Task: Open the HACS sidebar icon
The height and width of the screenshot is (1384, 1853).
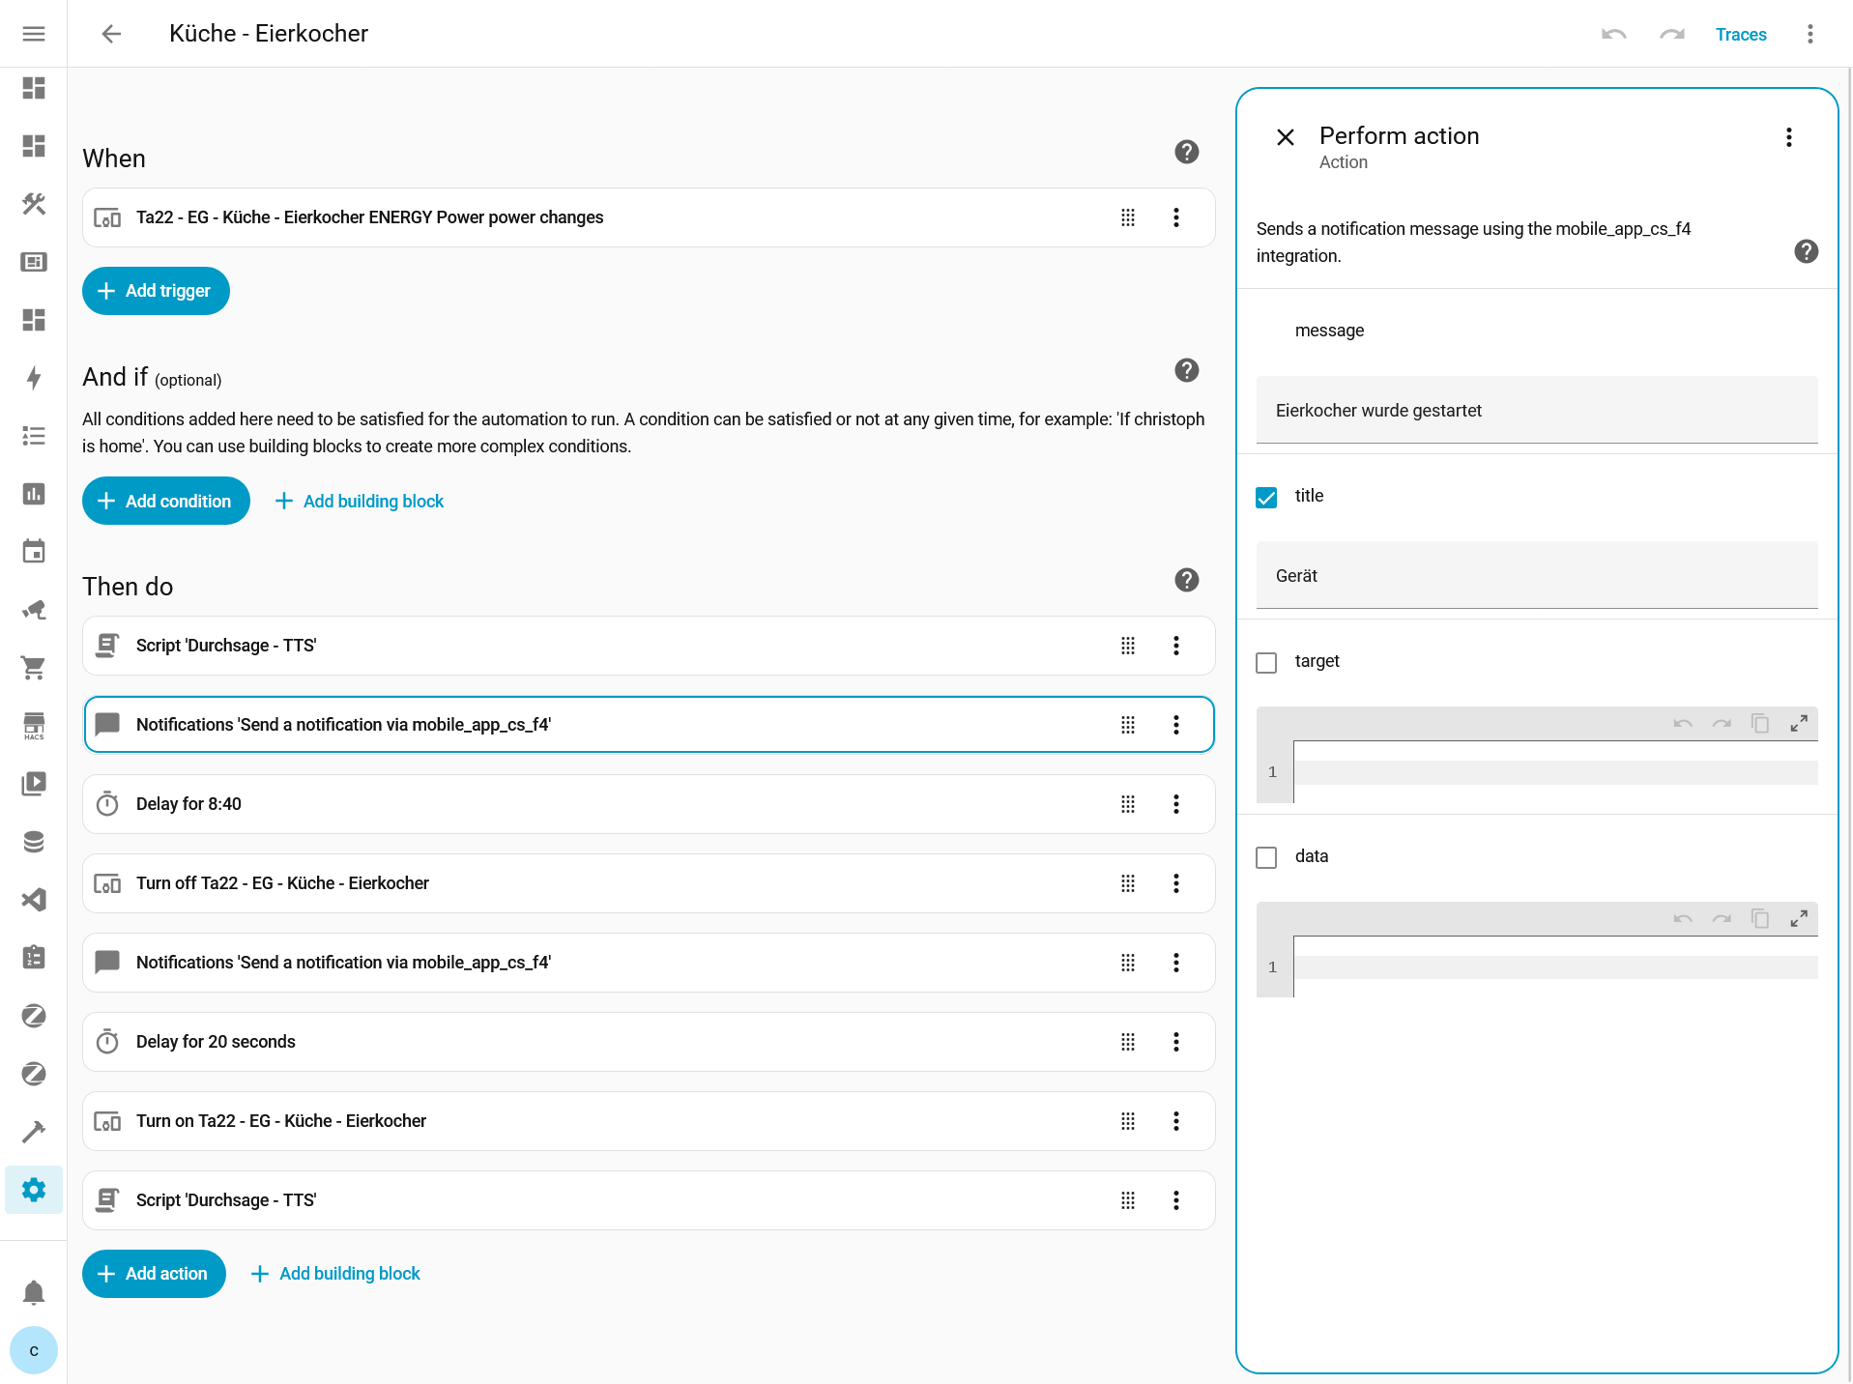Action: (x=34, y=726)
